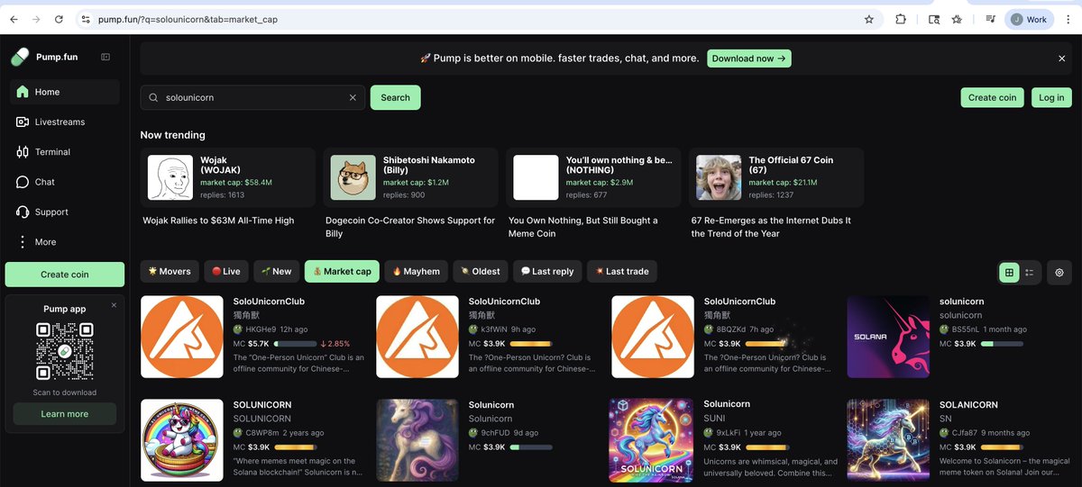Select the Market cap filter tab
The height and width of the screenshot is (487, 1082).
(x=342, y=271)
